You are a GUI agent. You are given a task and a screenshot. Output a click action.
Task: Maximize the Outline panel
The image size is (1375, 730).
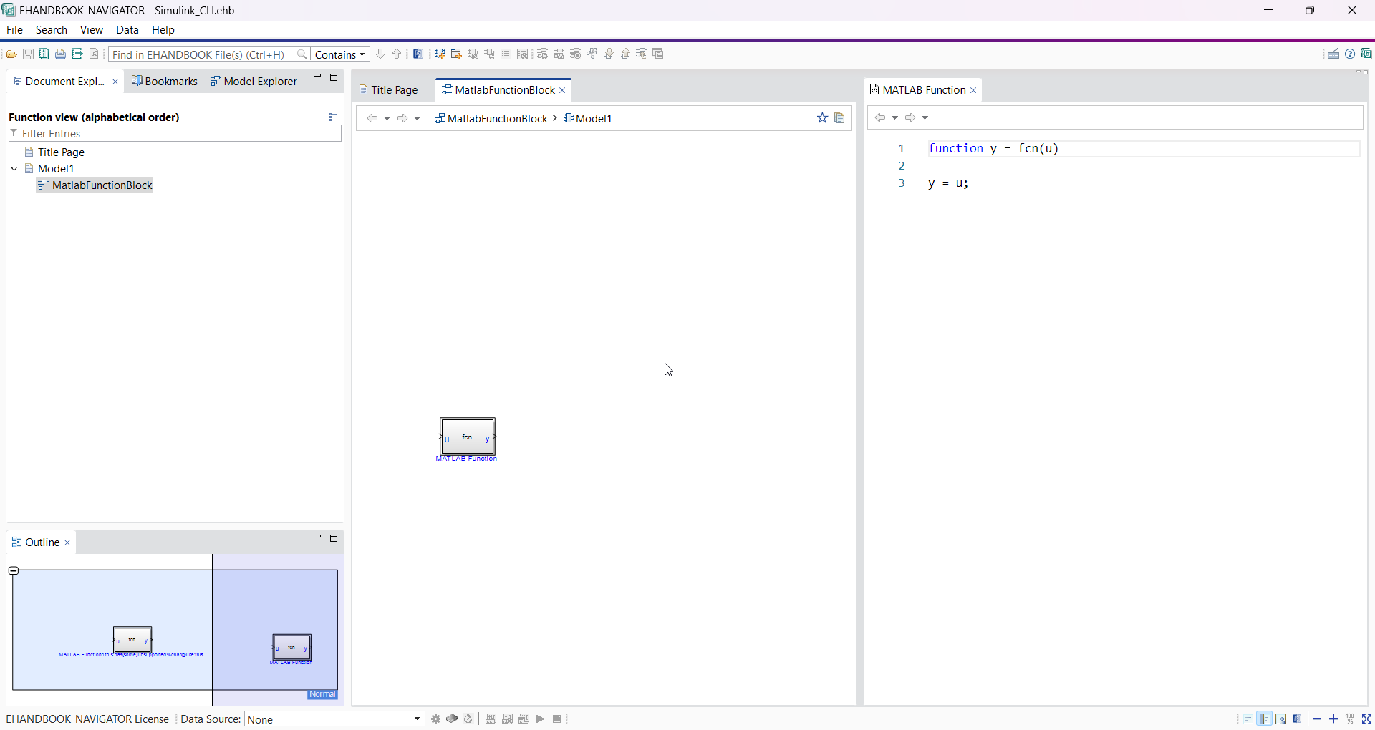click(x=334, y=538)
